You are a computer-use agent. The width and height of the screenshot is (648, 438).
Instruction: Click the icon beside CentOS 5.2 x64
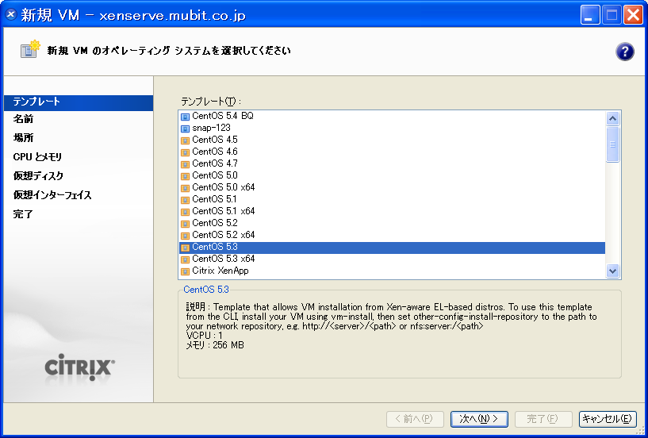185,236
